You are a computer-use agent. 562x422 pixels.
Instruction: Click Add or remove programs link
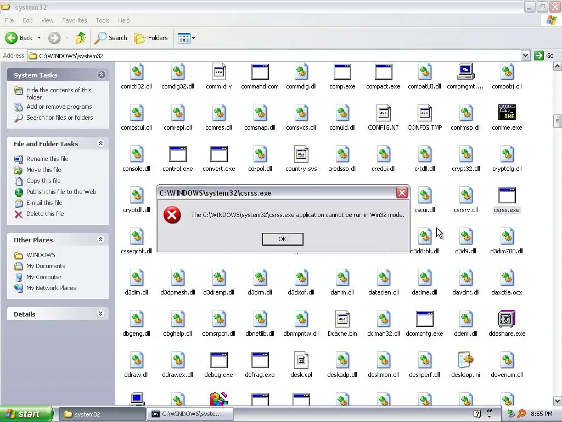(x=59, y=107)
